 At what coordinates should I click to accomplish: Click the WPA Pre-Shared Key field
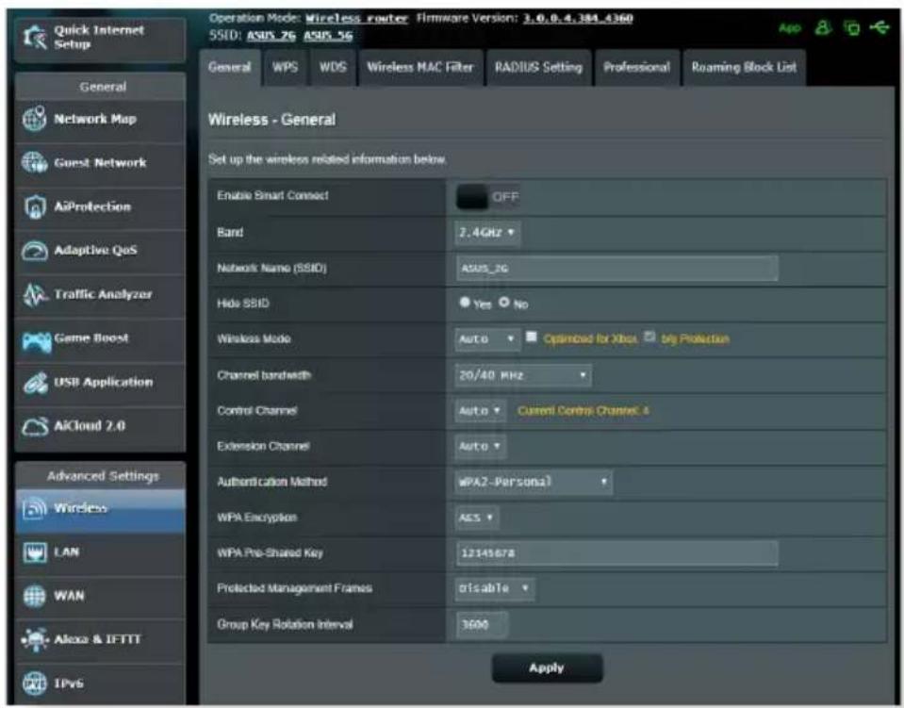point(616,553)
